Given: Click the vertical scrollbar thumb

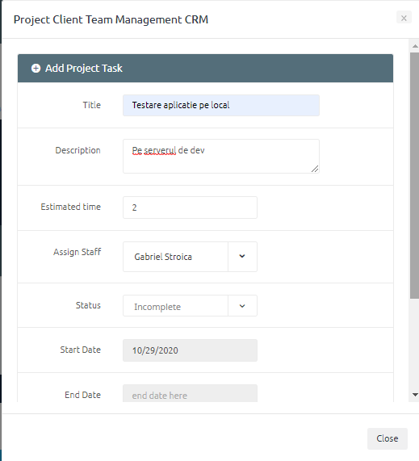Looking at the screenshot, I should tap(415, 175).
